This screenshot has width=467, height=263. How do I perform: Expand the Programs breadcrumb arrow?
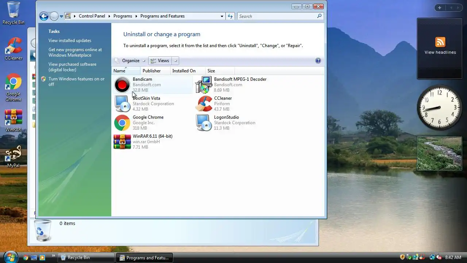(x=136, y=16)
